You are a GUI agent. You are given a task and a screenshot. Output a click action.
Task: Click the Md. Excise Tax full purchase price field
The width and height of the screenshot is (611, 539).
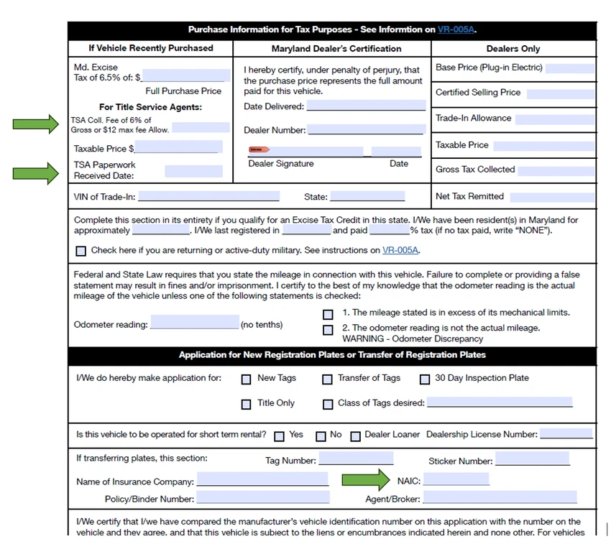(x=186, y=75)
